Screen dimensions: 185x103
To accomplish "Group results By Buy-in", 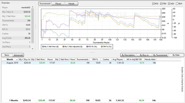I will point(144,55).
